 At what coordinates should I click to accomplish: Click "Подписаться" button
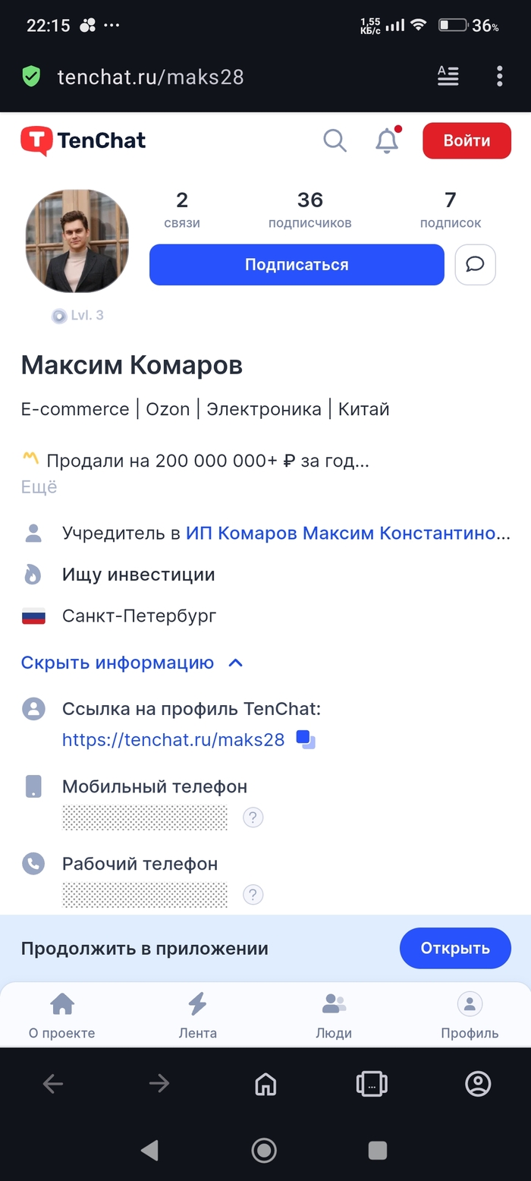[x=297, y=265]
